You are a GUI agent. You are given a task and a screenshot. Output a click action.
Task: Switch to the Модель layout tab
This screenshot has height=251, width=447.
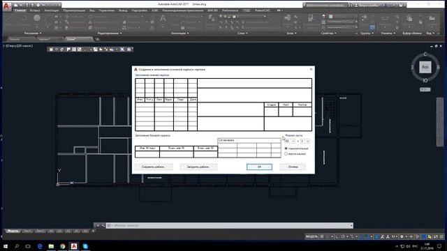click(13, 231)
